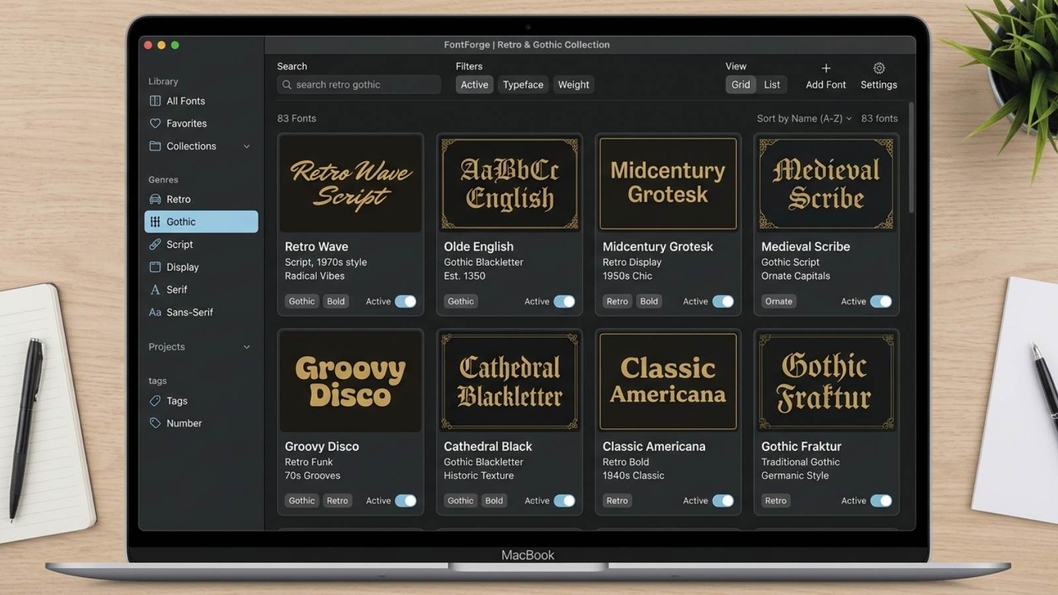The width and height of the screenshot is (1058, 595).
Task: Click the Gothic tag on Olde English
Action: coord(460,301)
